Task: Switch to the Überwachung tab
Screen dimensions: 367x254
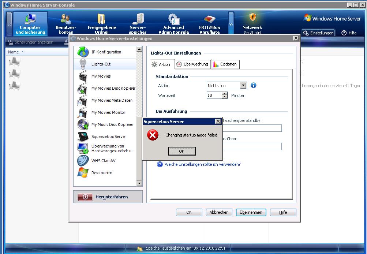Action: pyautogui.click(x=193, y=64)
